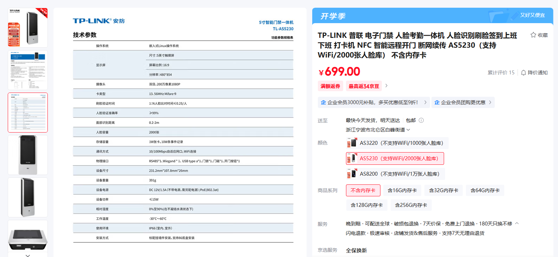
Task: Select 含256G内存卡 option
Action: click(411, 205)
